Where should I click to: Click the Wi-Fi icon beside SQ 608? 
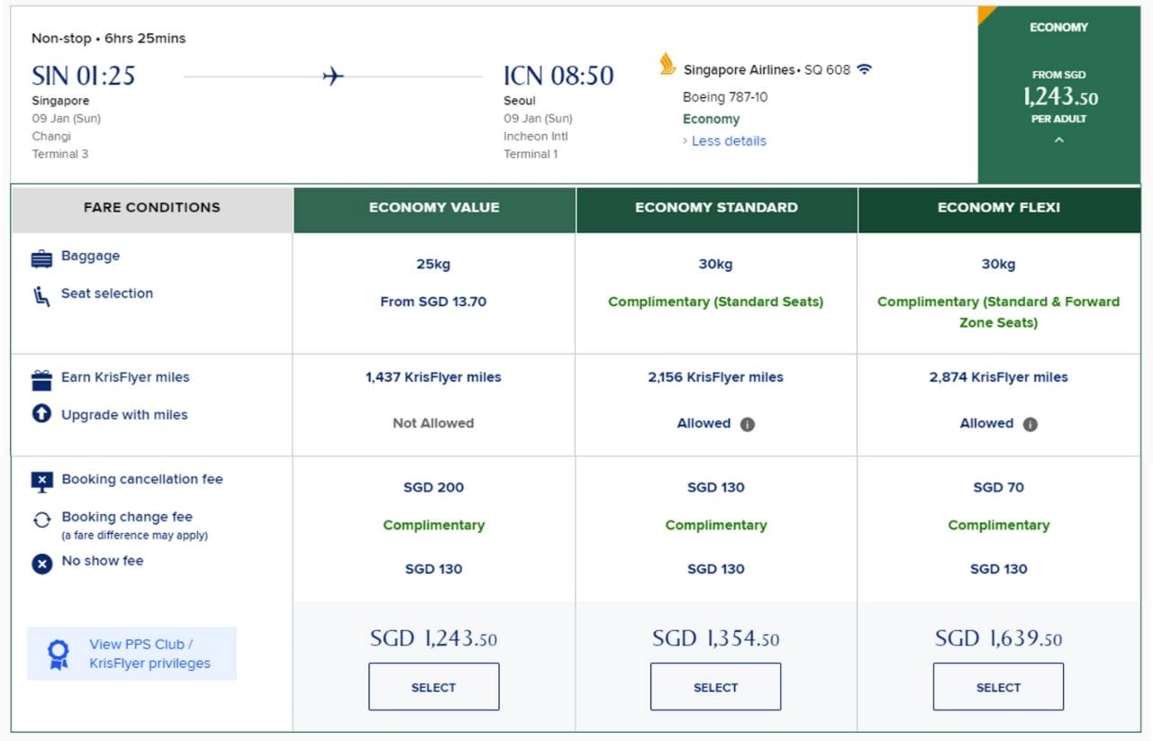point(864,69)
